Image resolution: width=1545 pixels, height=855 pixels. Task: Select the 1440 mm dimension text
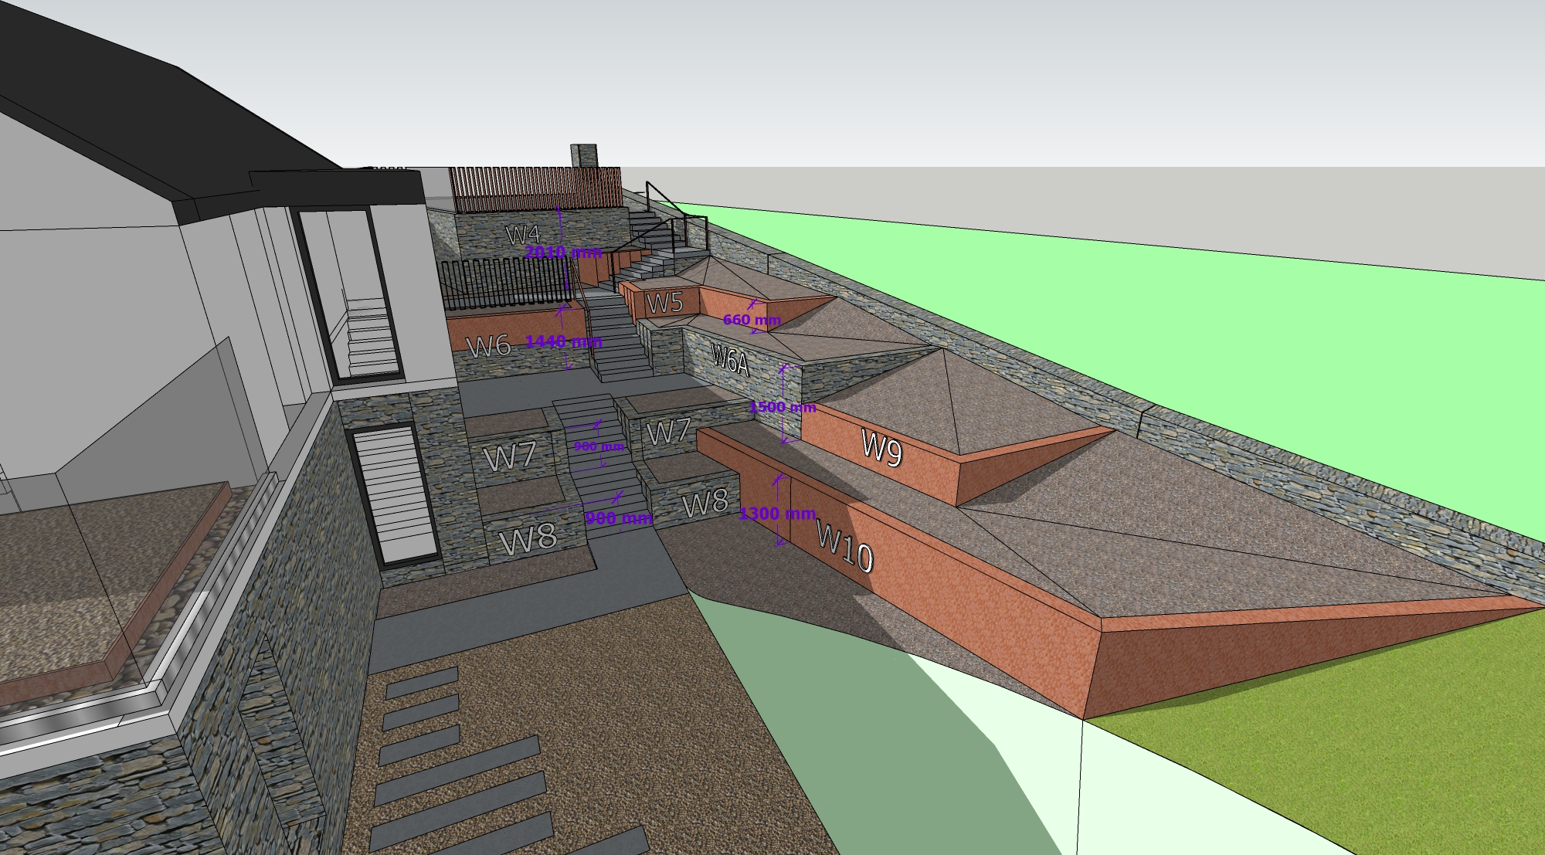(564, 341)
